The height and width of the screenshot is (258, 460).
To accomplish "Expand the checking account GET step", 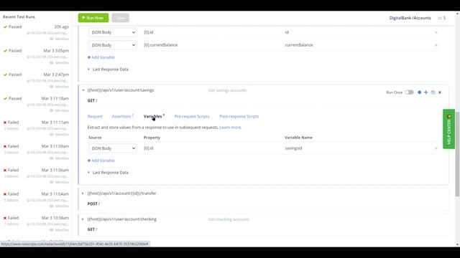I will pyautogui.click(x=83, y=219).
